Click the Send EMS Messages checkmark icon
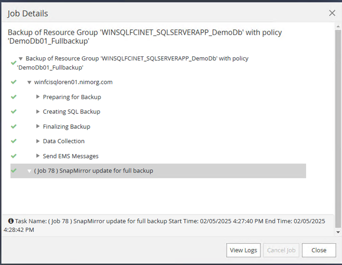This screenshot has height=265, width=342. click(x=14, y=156)
